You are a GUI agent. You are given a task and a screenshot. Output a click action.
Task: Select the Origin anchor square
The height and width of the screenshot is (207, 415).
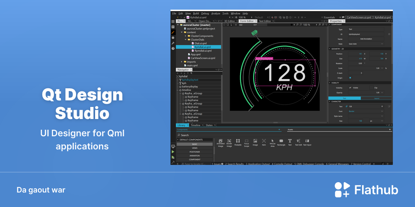(x=350, y=78)
